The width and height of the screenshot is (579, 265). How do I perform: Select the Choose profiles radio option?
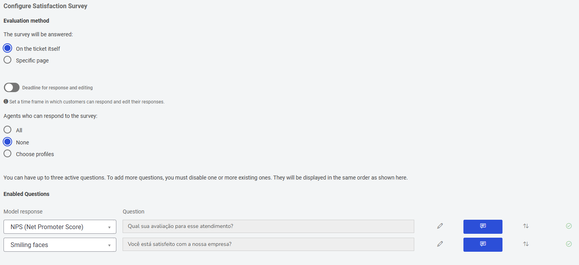7,154
